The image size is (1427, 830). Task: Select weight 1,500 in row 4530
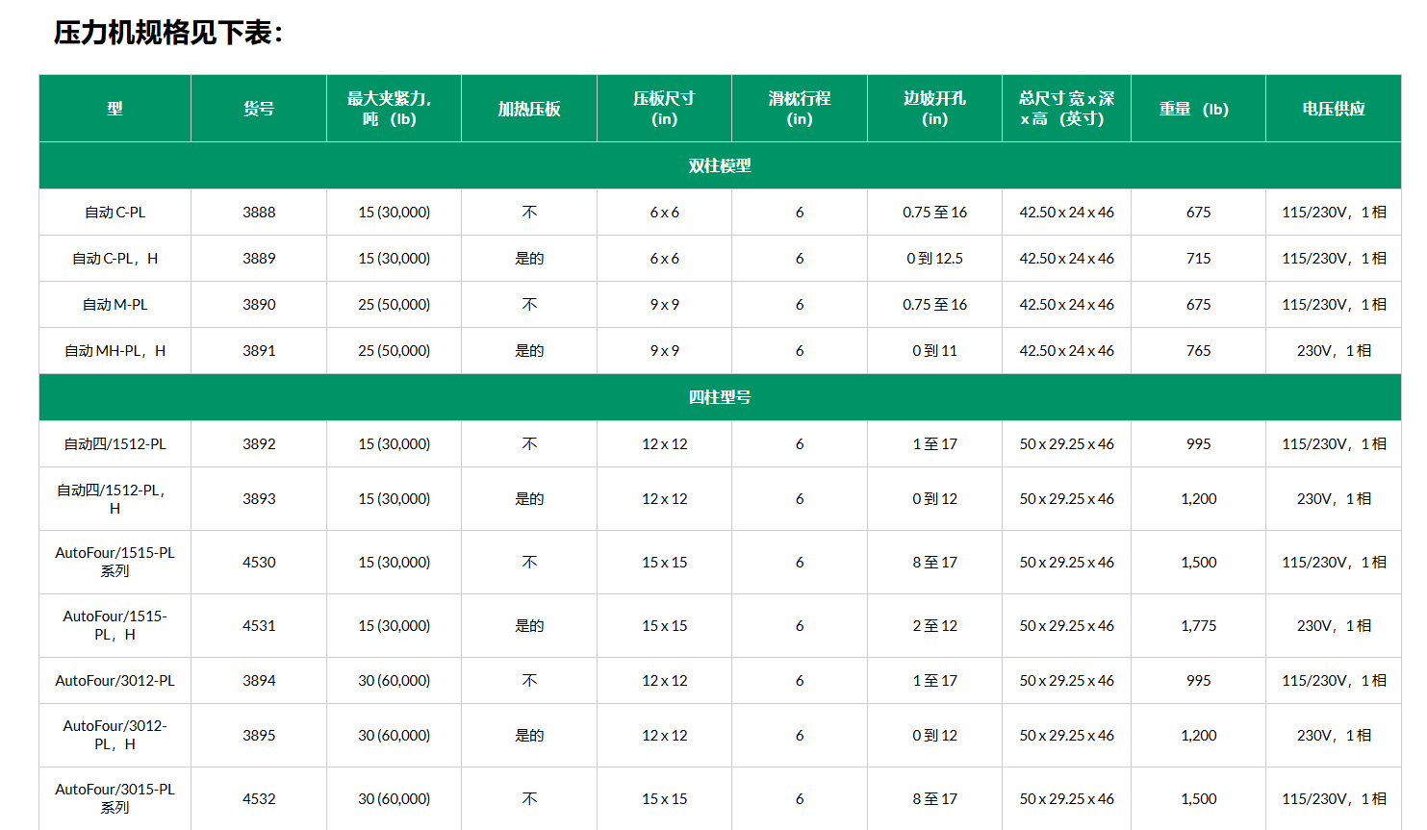pyautogui.click(x=1198, y=563)
